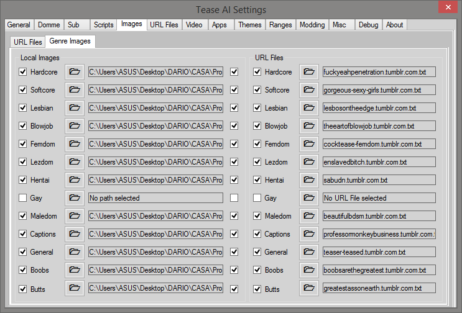Click teaser-teased.tumblr.com.txt field
462x313 pixels.
[379, 252]
